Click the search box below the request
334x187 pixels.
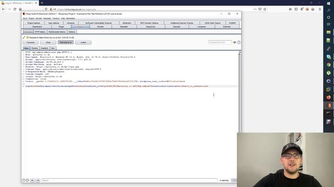[129, 180]
